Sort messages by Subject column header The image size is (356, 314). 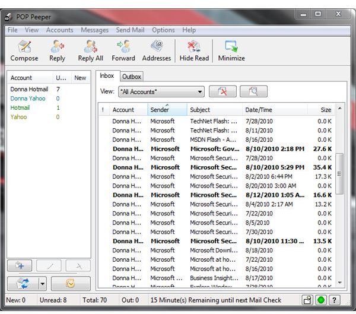tap(215, 110)
